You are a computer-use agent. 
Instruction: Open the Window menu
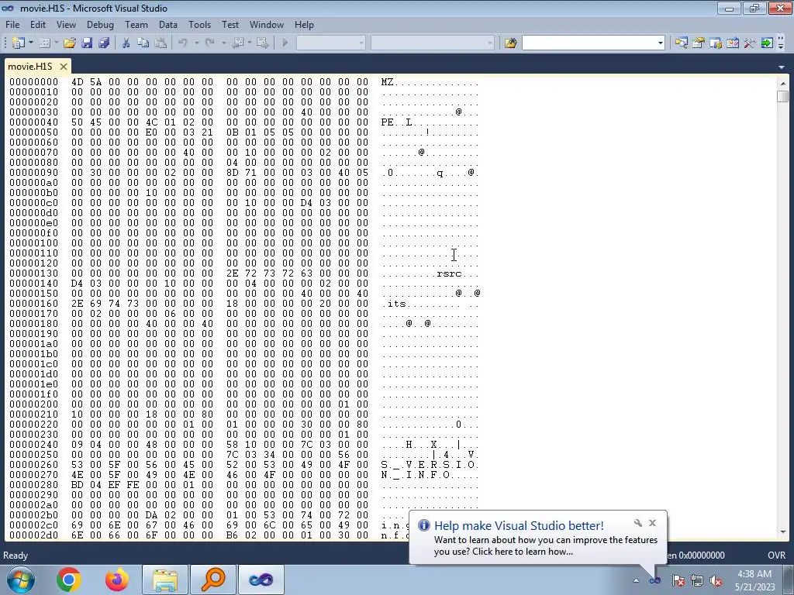[267, 24]
